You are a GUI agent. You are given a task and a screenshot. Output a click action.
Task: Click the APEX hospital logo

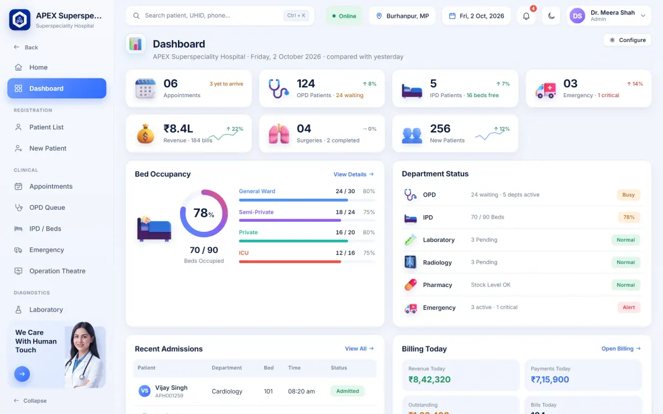click(20, 20)
